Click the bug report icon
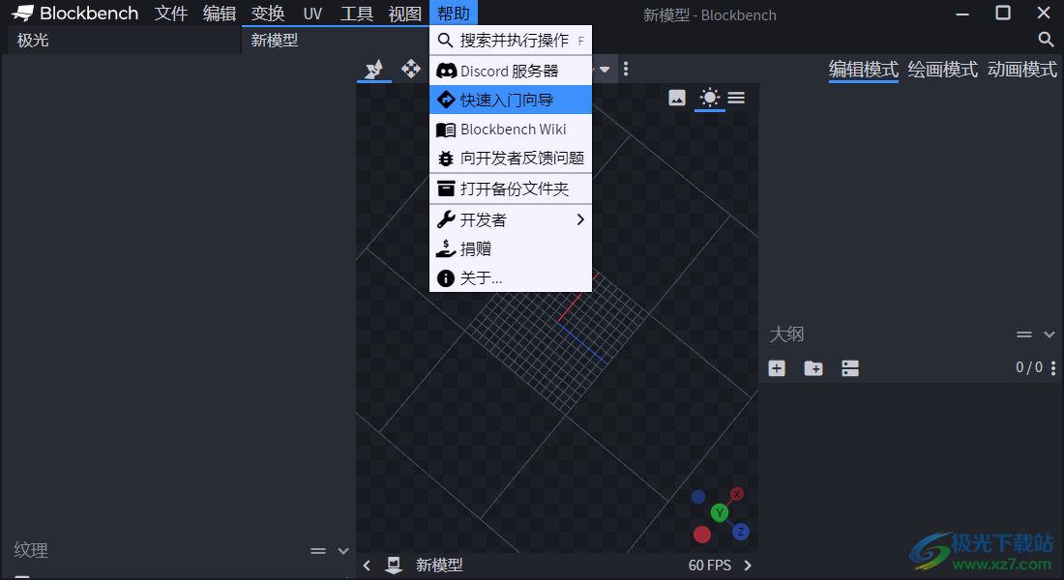 (446, 159)
